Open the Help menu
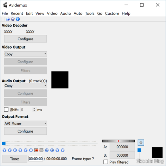 pos(126,13)
